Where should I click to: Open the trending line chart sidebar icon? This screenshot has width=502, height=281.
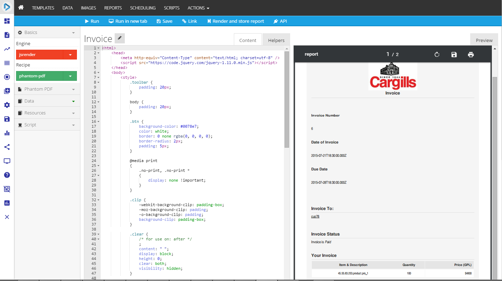[x=7, y=49]
